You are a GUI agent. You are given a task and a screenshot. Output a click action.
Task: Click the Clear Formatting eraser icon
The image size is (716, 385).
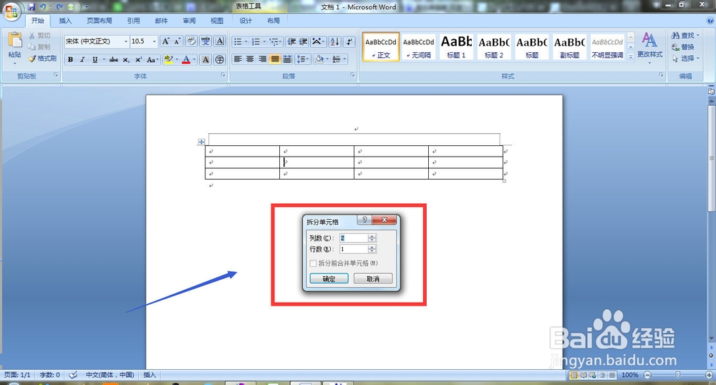click(191, 42)
